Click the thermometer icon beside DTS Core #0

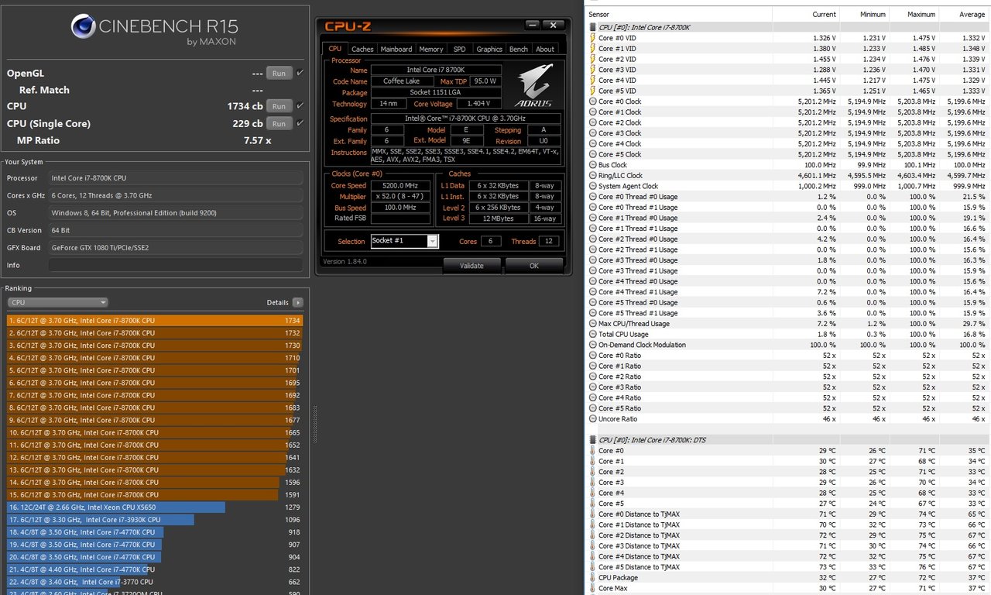593,450
